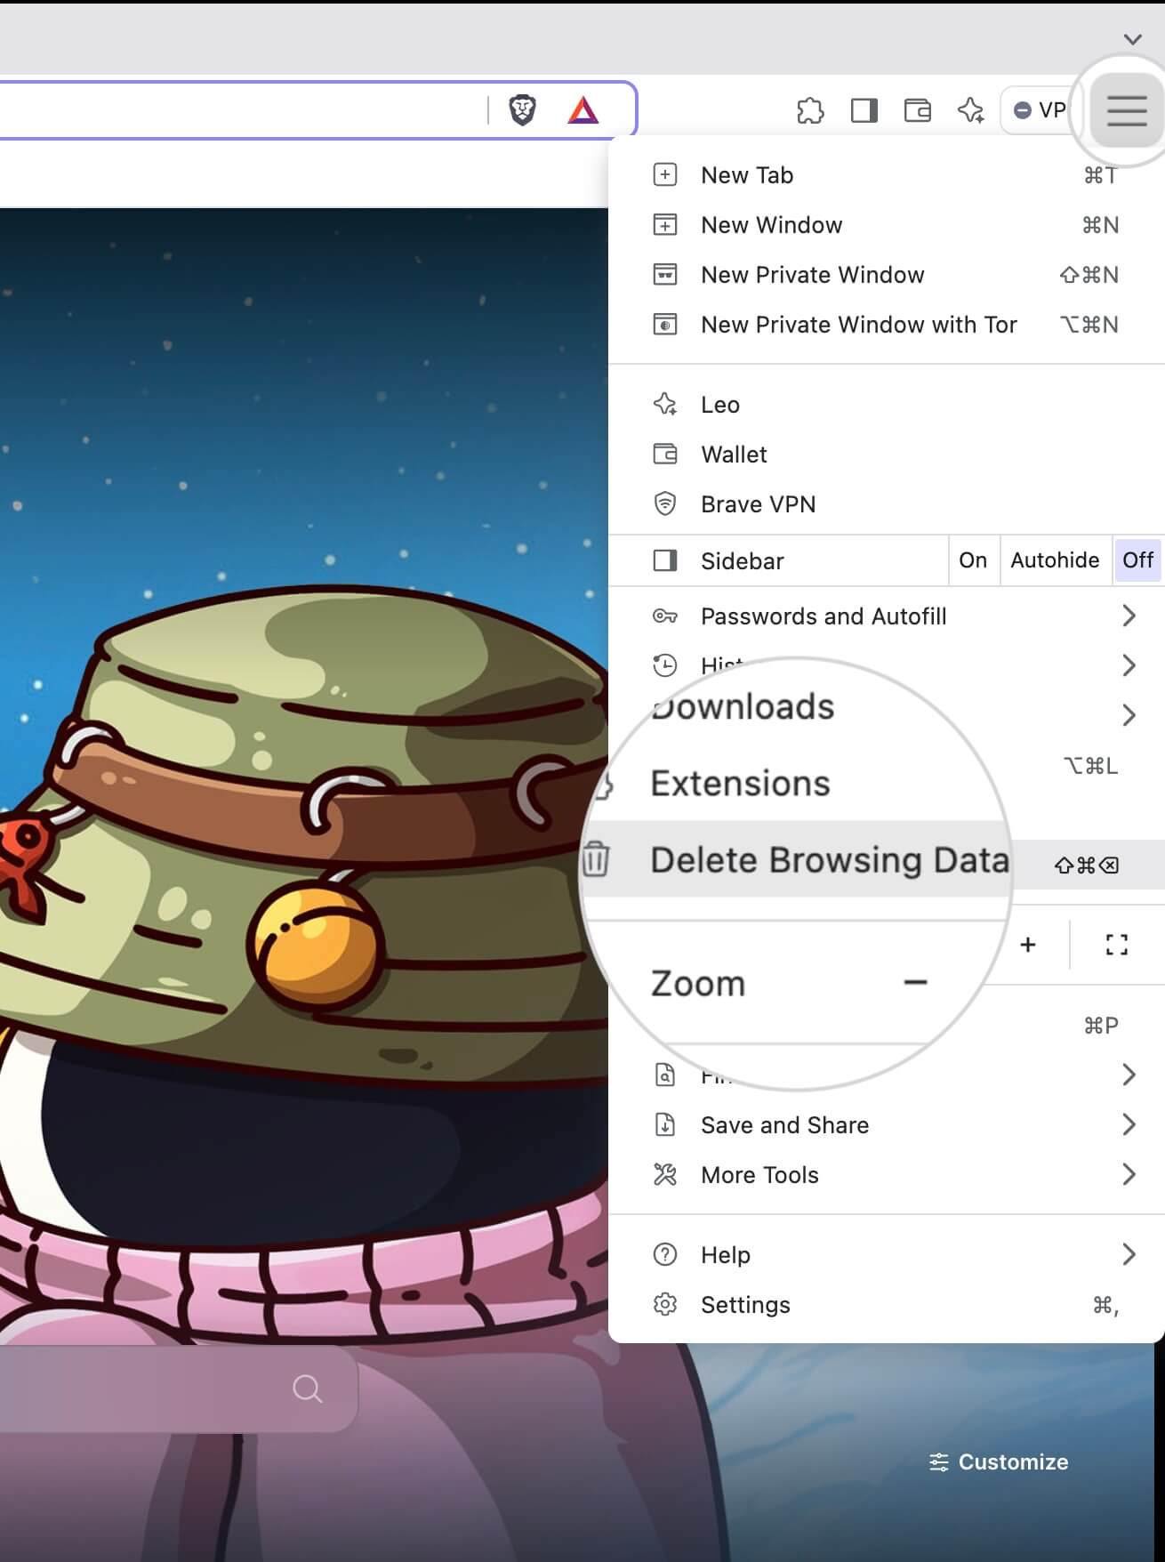Open the Help submenu
The height and width of the screenshot is (1562, 1165).
click(887, 1255)
